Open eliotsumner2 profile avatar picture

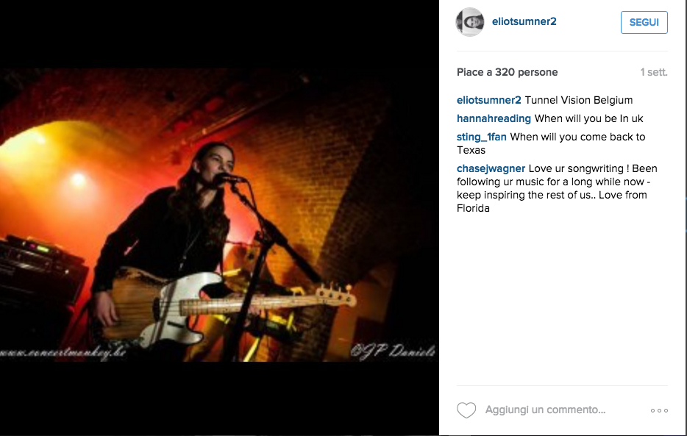tap(470, 22)
